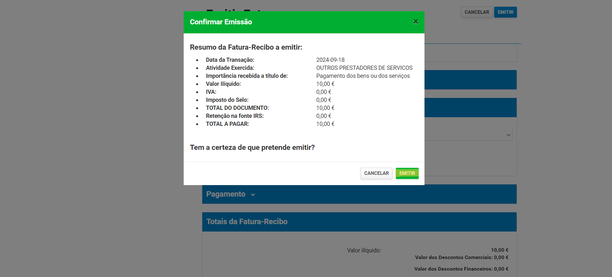Click the Retenção na fonte IRS label

pos(234,116)
